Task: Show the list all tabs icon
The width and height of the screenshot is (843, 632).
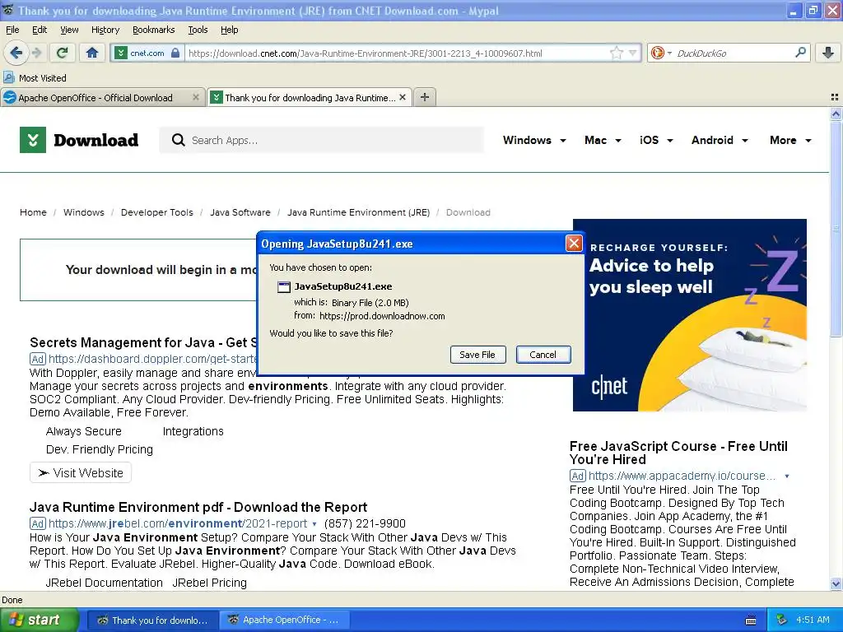Action: coord(835,97)
